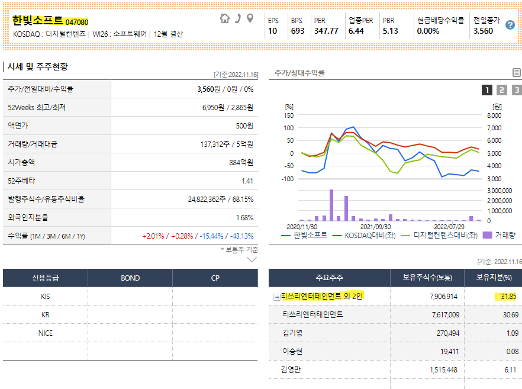Click the chart date label 2021/09/30
Viewport: 522px width, 389px height.
[x=375, y=227]
